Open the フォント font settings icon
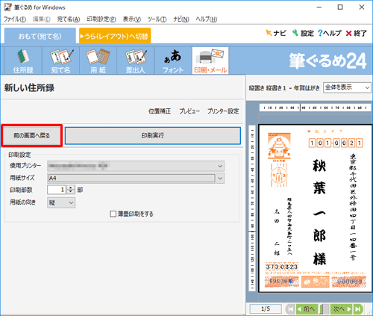The height and width of the screenshot is (316, 373). [x=173, y=61]
